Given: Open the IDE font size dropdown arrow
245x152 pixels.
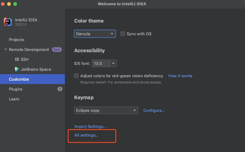Looking at the screenshot, I should click(x=113, y=63).
